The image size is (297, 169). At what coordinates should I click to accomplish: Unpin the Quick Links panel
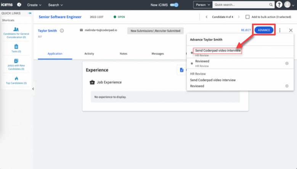click(30, 13)
